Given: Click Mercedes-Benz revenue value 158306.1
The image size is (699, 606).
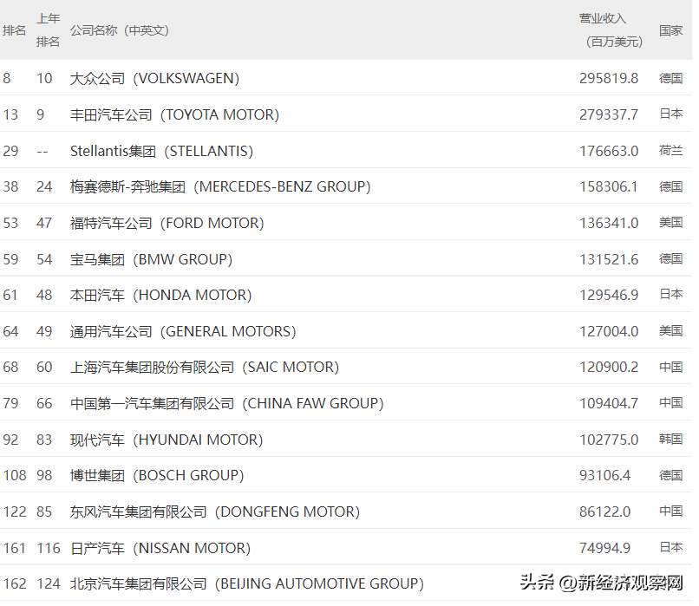Looking at the screenshot, I should click(x=609, y=186).
